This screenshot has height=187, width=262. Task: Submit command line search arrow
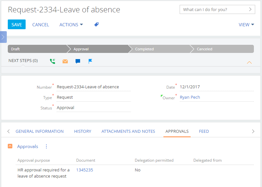point(250,9)
